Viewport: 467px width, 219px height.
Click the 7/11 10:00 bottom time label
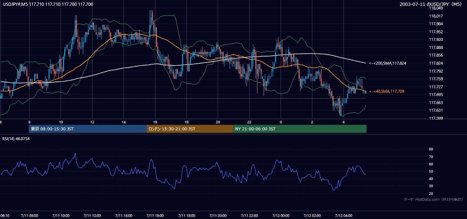[61, 216]
